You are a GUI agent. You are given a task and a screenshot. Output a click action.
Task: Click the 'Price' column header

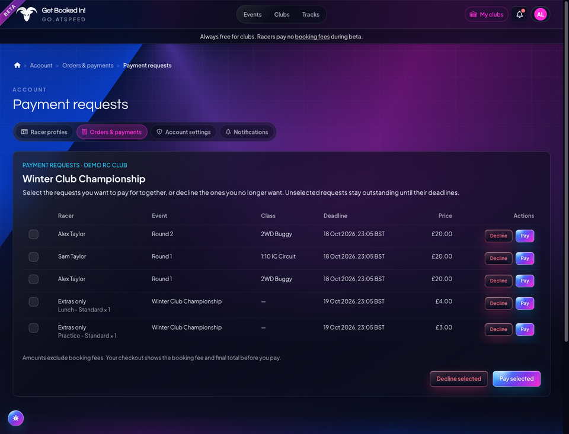pyautogui.click(x=445, y=216)
